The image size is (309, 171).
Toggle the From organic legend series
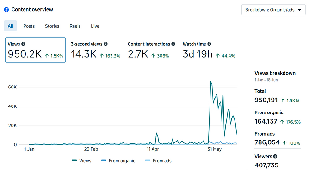coord(118,160)
